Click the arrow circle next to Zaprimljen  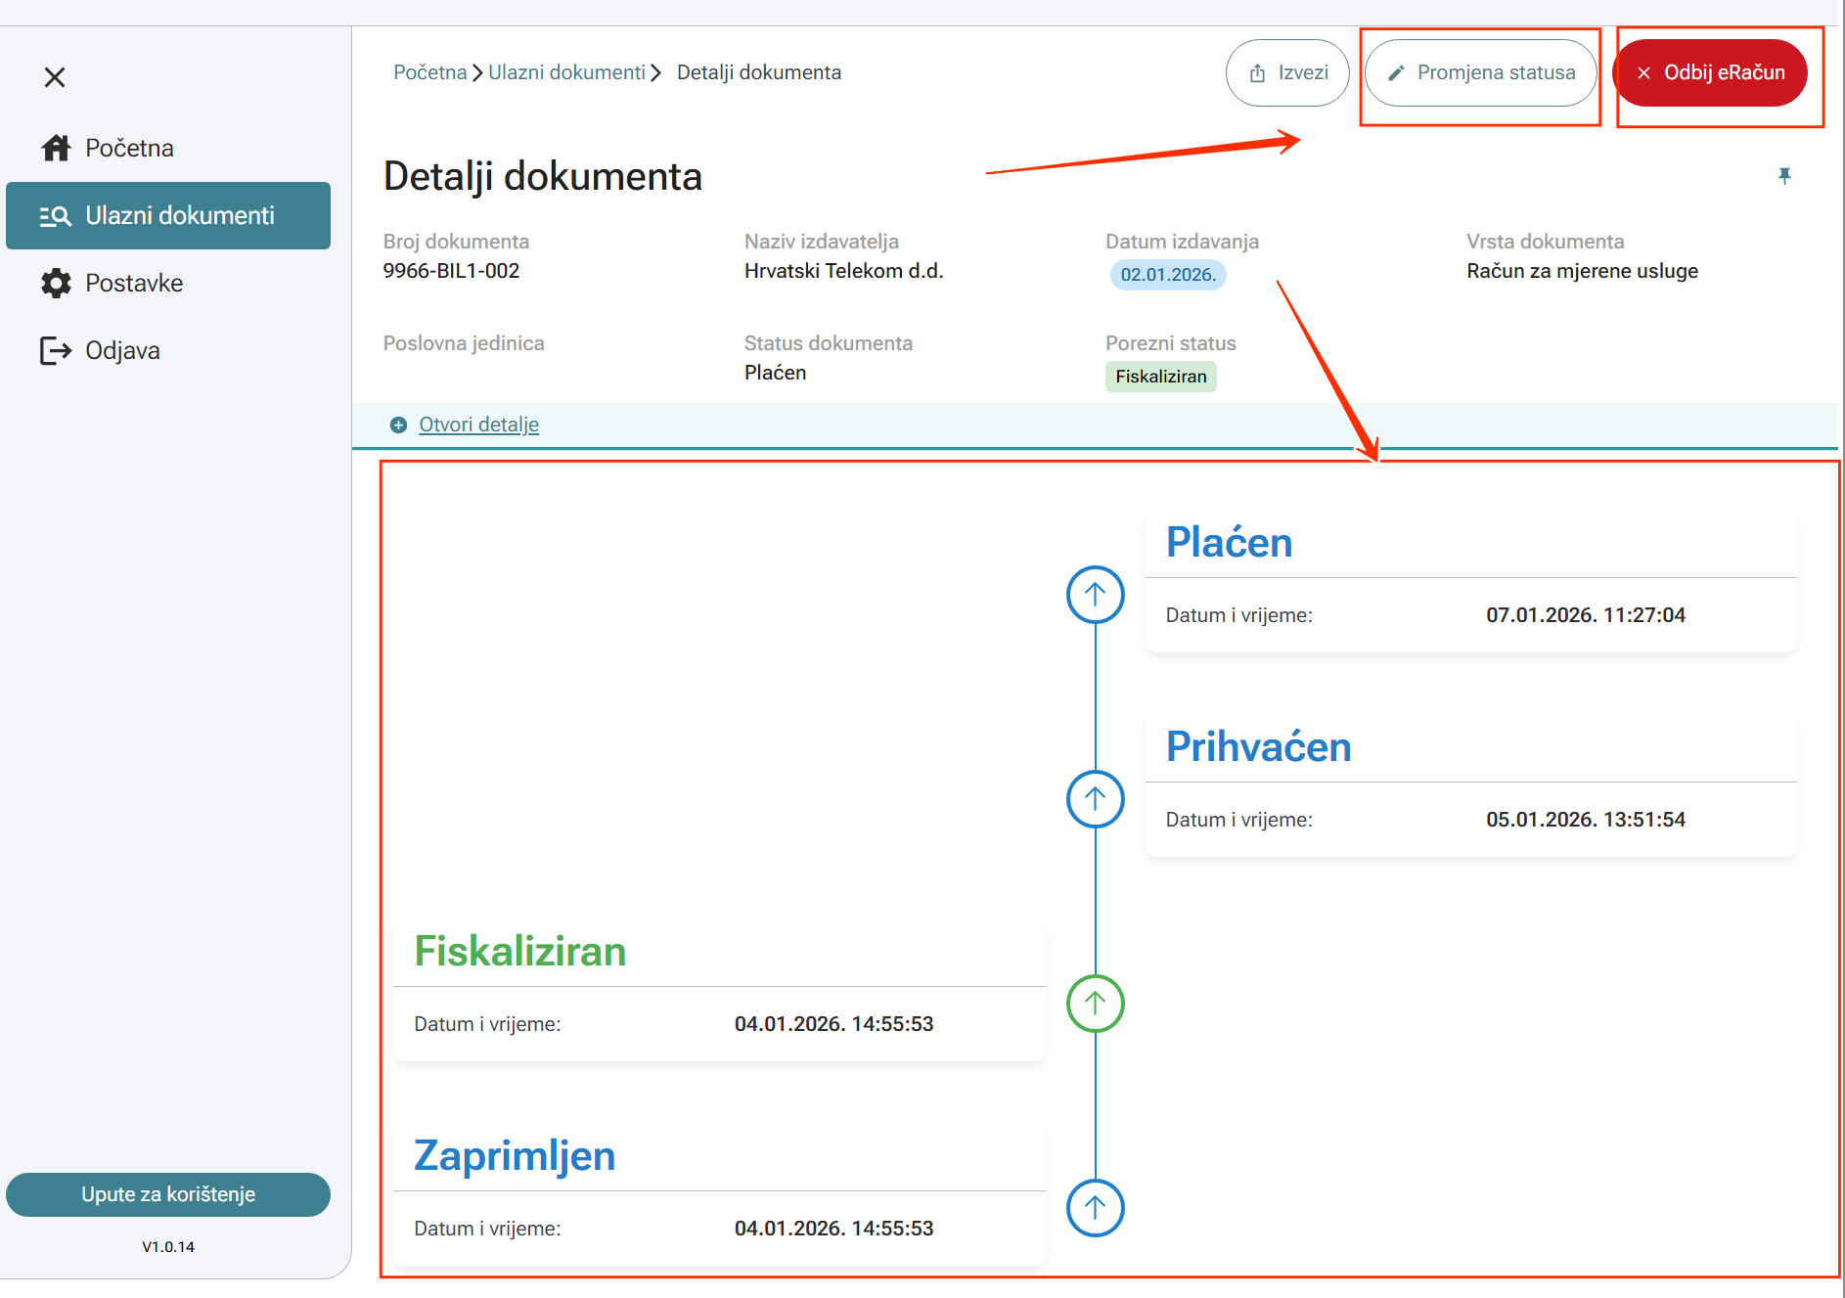pos(1095,1208)
